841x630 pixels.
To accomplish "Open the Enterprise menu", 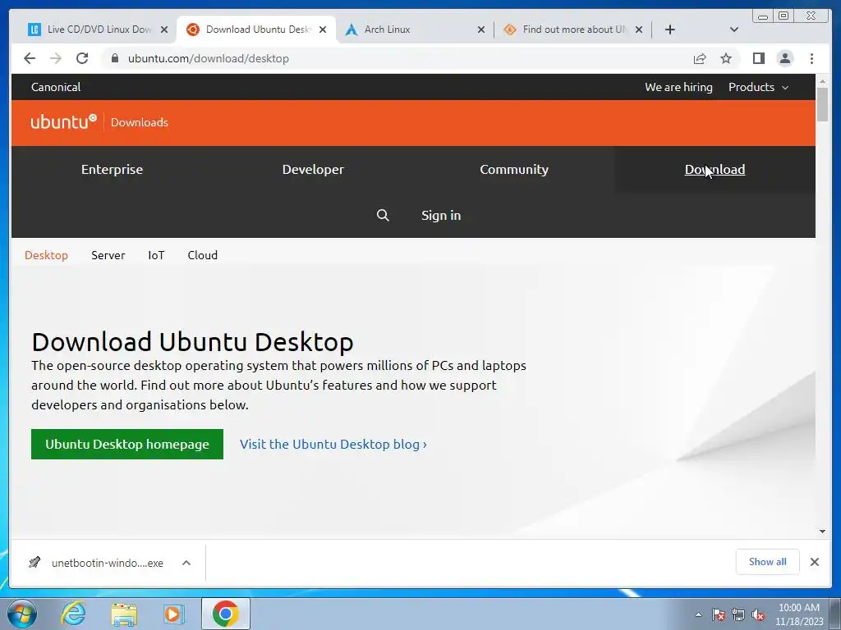I will point(112,169).
